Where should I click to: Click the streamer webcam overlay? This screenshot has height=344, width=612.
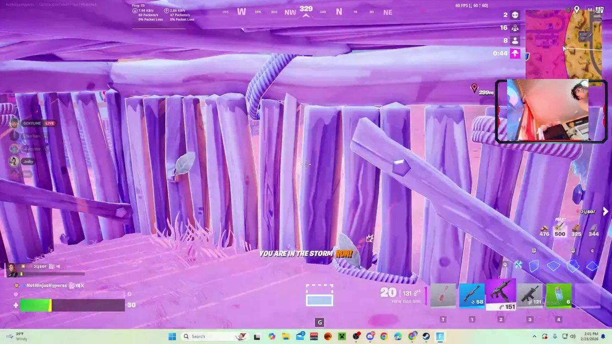[551, 111]
